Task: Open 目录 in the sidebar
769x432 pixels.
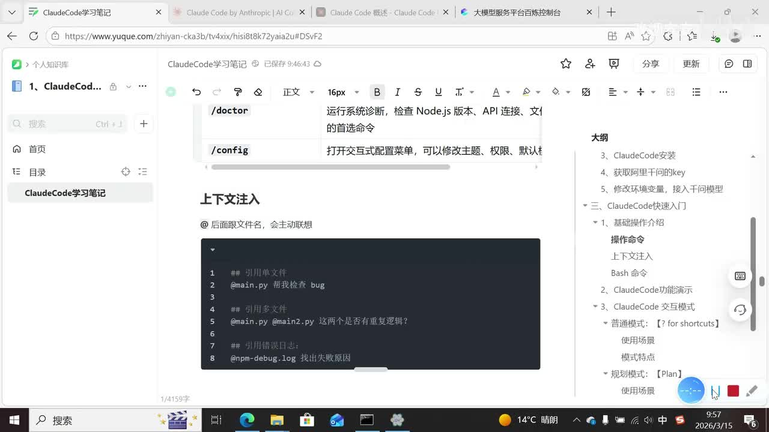Action: tap(37, 172)
